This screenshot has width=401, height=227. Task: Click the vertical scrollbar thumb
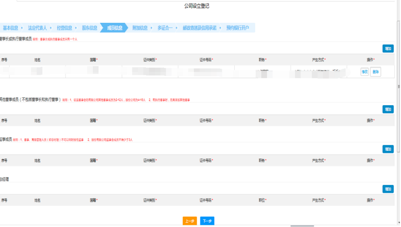pos(399,87)
